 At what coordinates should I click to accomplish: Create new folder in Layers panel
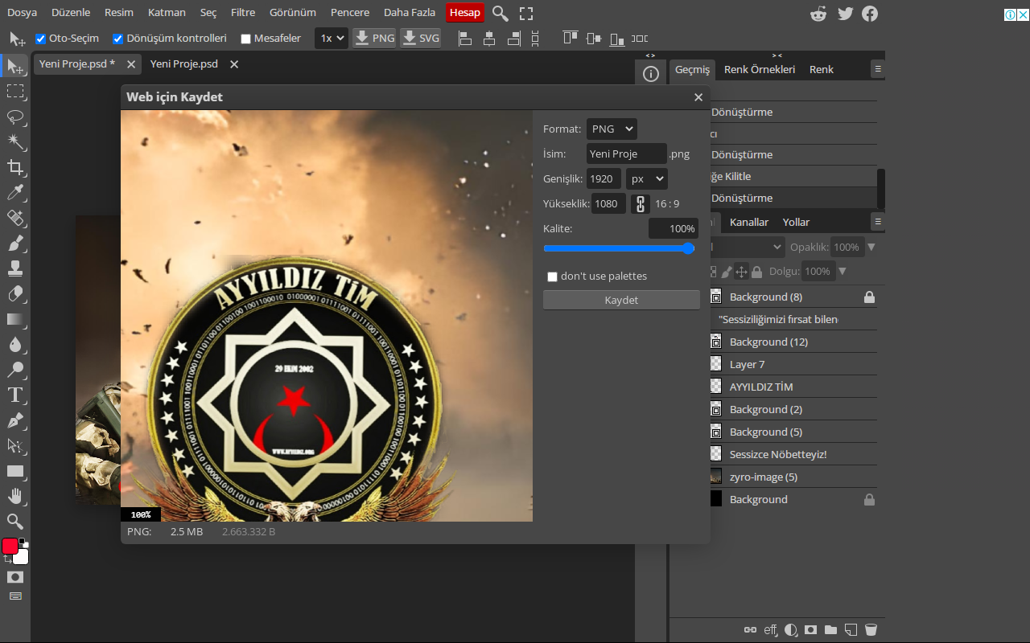(x=831, y=630)
